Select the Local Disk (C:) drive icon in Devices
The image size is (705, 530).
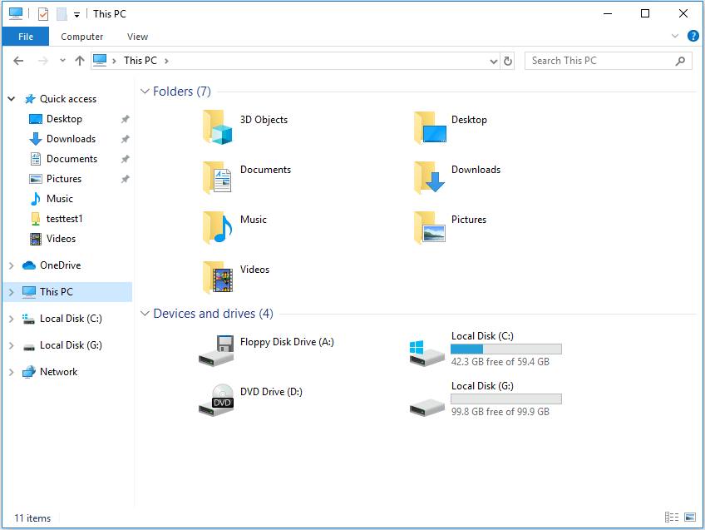[x=427, y=354]
